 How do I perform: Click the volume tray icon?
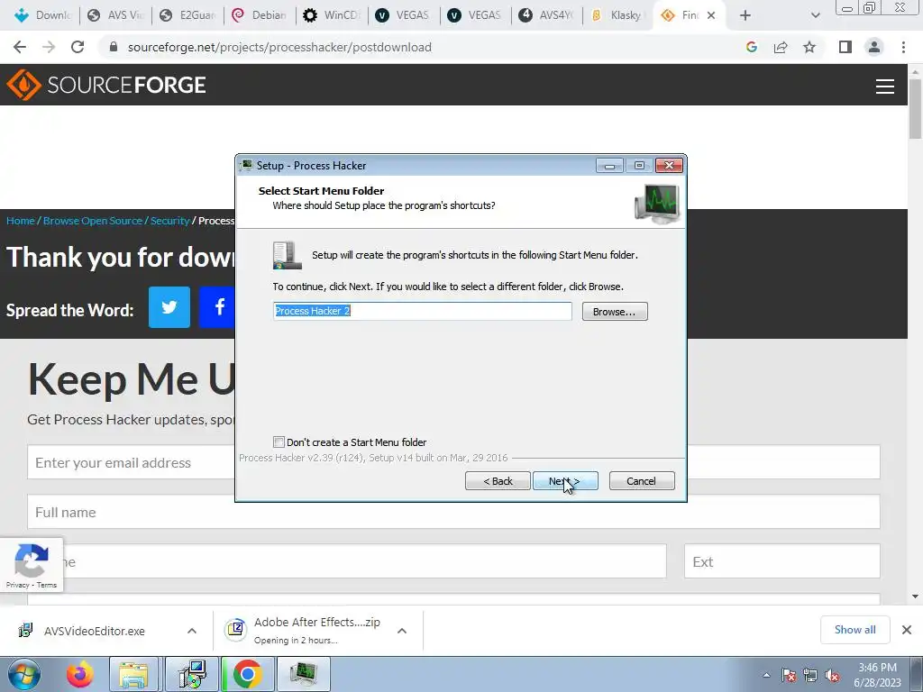coord(832,676)
